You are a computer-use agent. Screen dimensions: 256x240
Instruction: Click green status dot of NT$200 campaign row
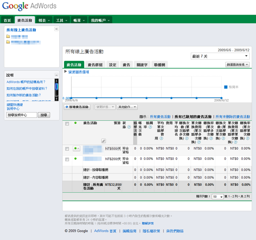tap(76, 159)
